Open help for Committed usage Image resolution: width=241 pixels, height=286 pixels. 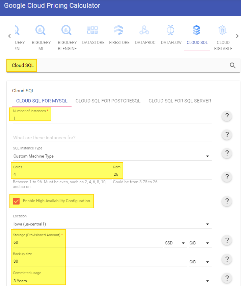(227, 278)
